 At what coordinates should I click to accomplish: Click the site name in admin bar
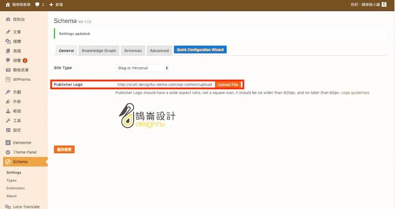[21, 4]
